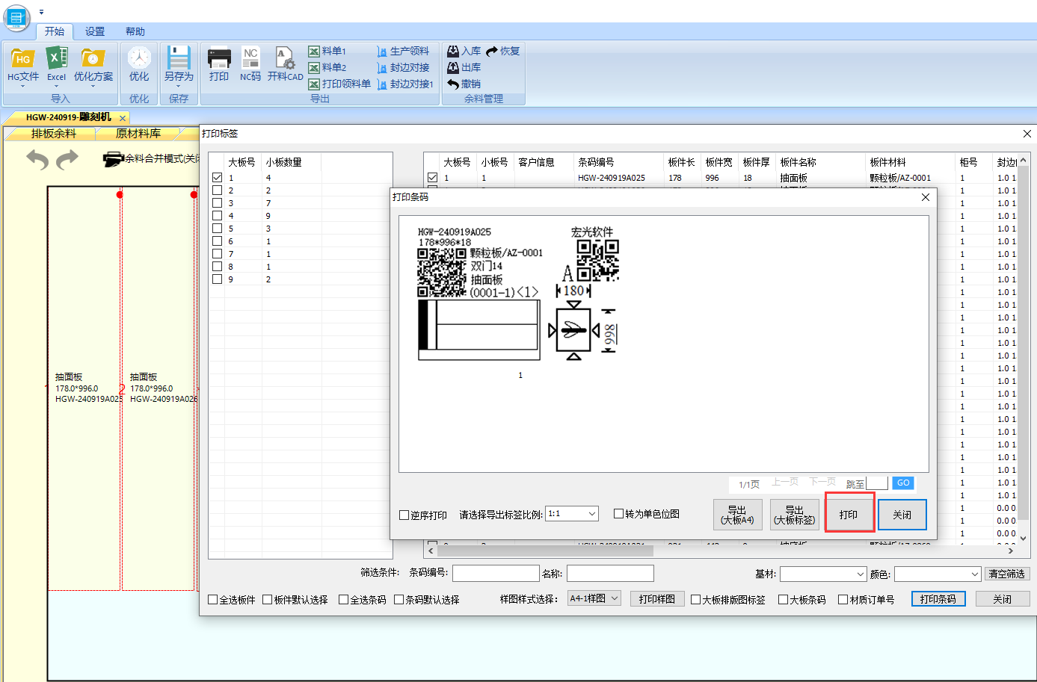Check 板件默认选择 option
The height and width of the screenshot is (682, 1037).
pos(267,600)
